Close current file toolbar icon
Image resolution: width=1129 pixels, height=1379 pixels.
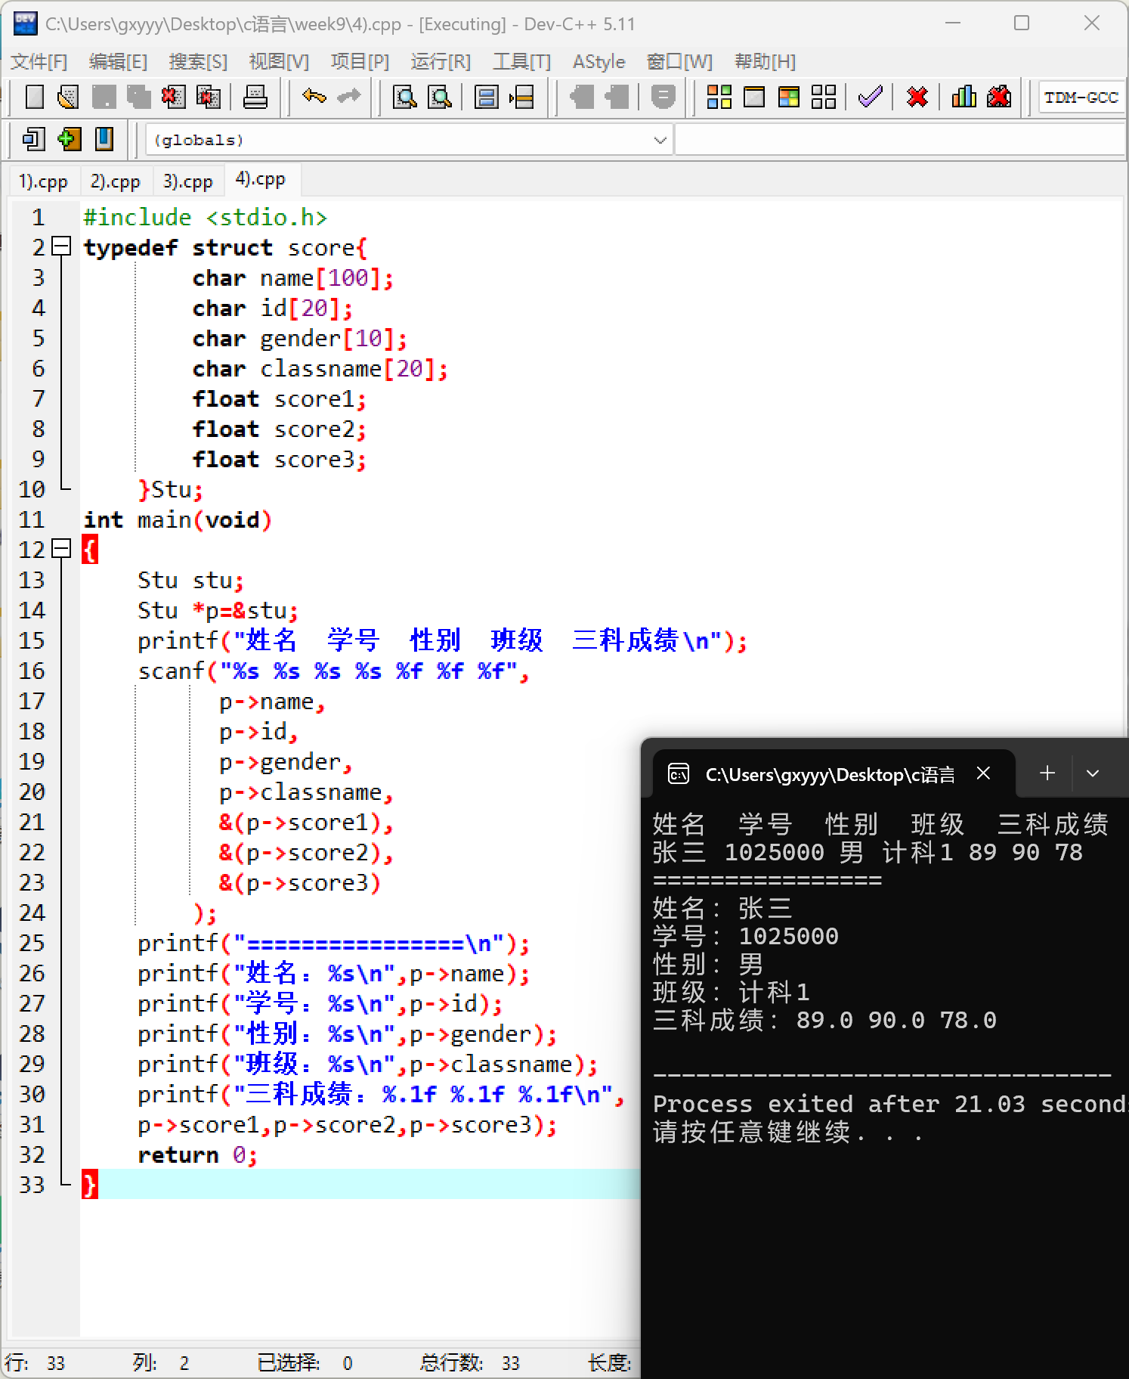(x=173, y=97)
